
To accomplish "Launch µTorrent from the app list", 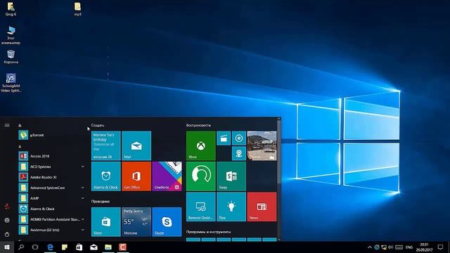I will 51,135.
